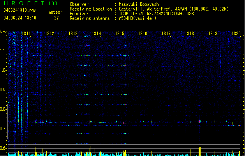Click the 1.0 kHz axis label

pyautogui.click(x=3, y=70)
